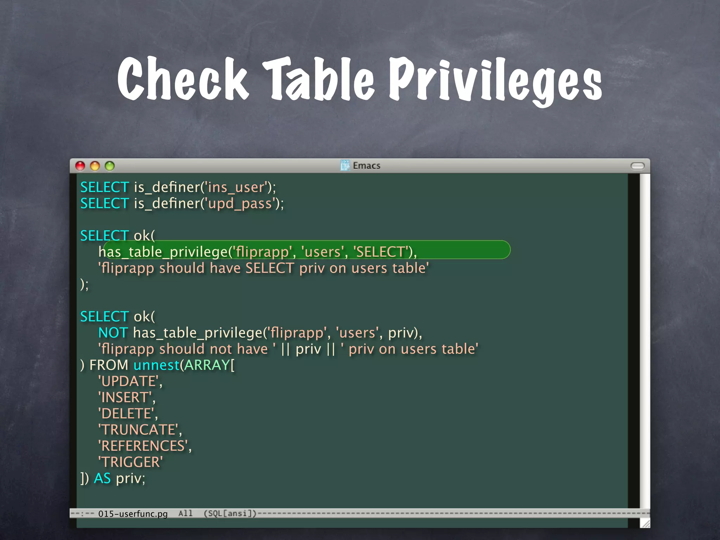
Task: Place cursor on is_definer('upd_pass') line
Action: click(182, 203)
